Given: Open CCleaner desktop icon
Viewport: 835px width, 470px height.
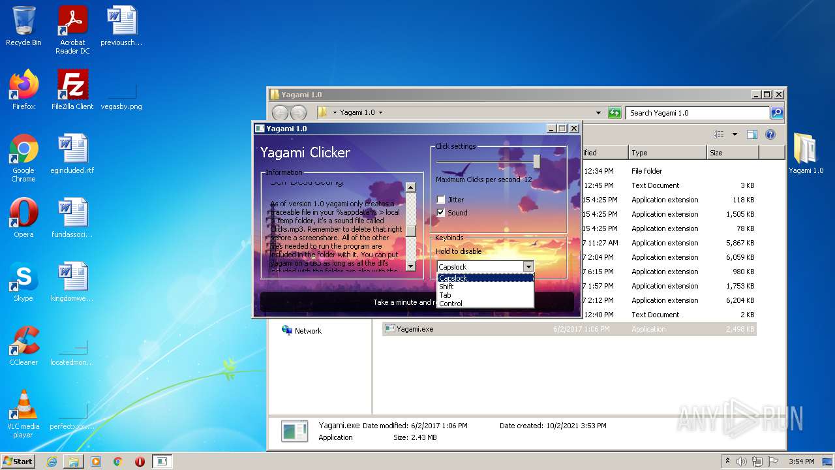Looking at the screenshot, I should pyautogui.click(x=23, y=346).
